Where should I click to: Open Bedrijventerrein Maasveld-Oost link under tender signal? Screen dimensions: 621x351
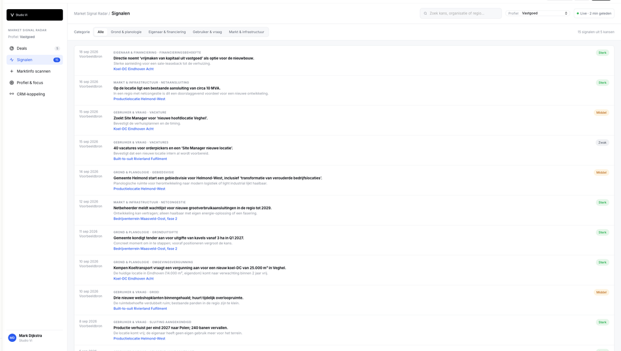tap(145, 249)
